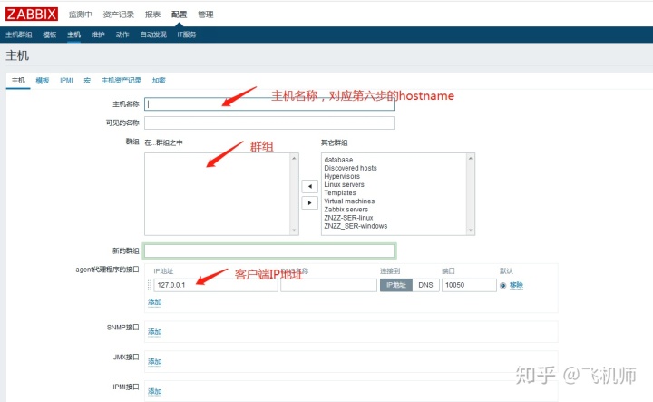
Task: Add an SNMP interface with 添加
Action: pyautogui.click(x=154, y=332)
